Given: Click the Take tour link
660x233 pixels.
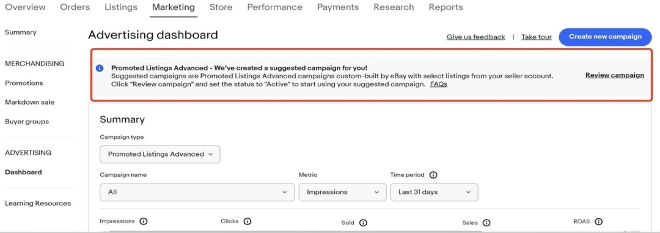Looking at the screenshot, I should coord(537,37).
